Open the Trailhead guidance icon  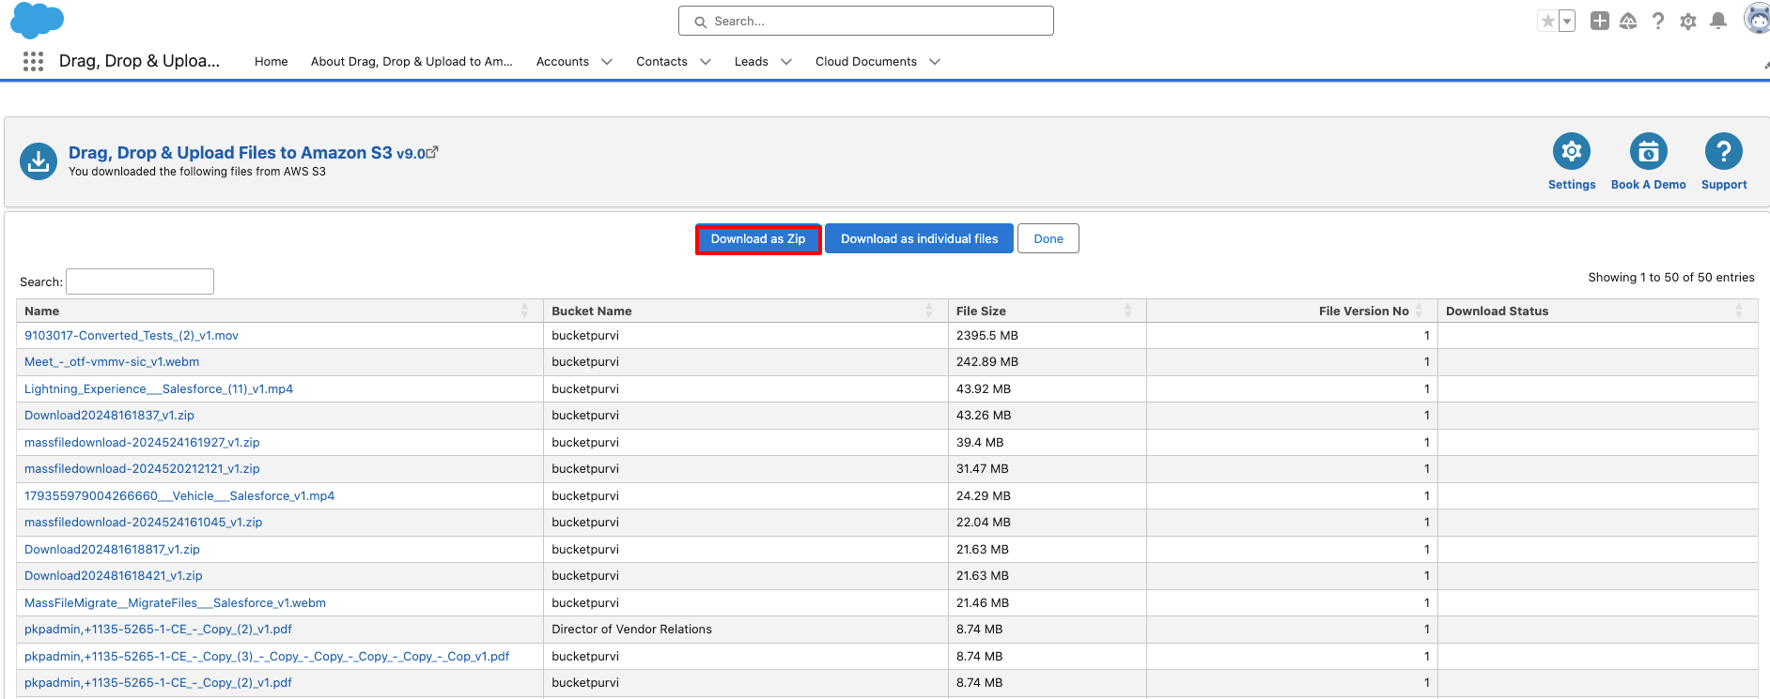click(1629, 21)
